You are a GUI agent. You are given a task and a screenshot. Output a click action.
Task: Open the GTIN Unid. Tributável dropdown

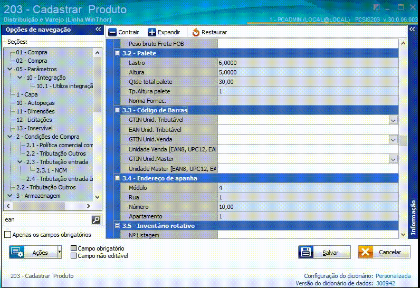pos(393,120)
